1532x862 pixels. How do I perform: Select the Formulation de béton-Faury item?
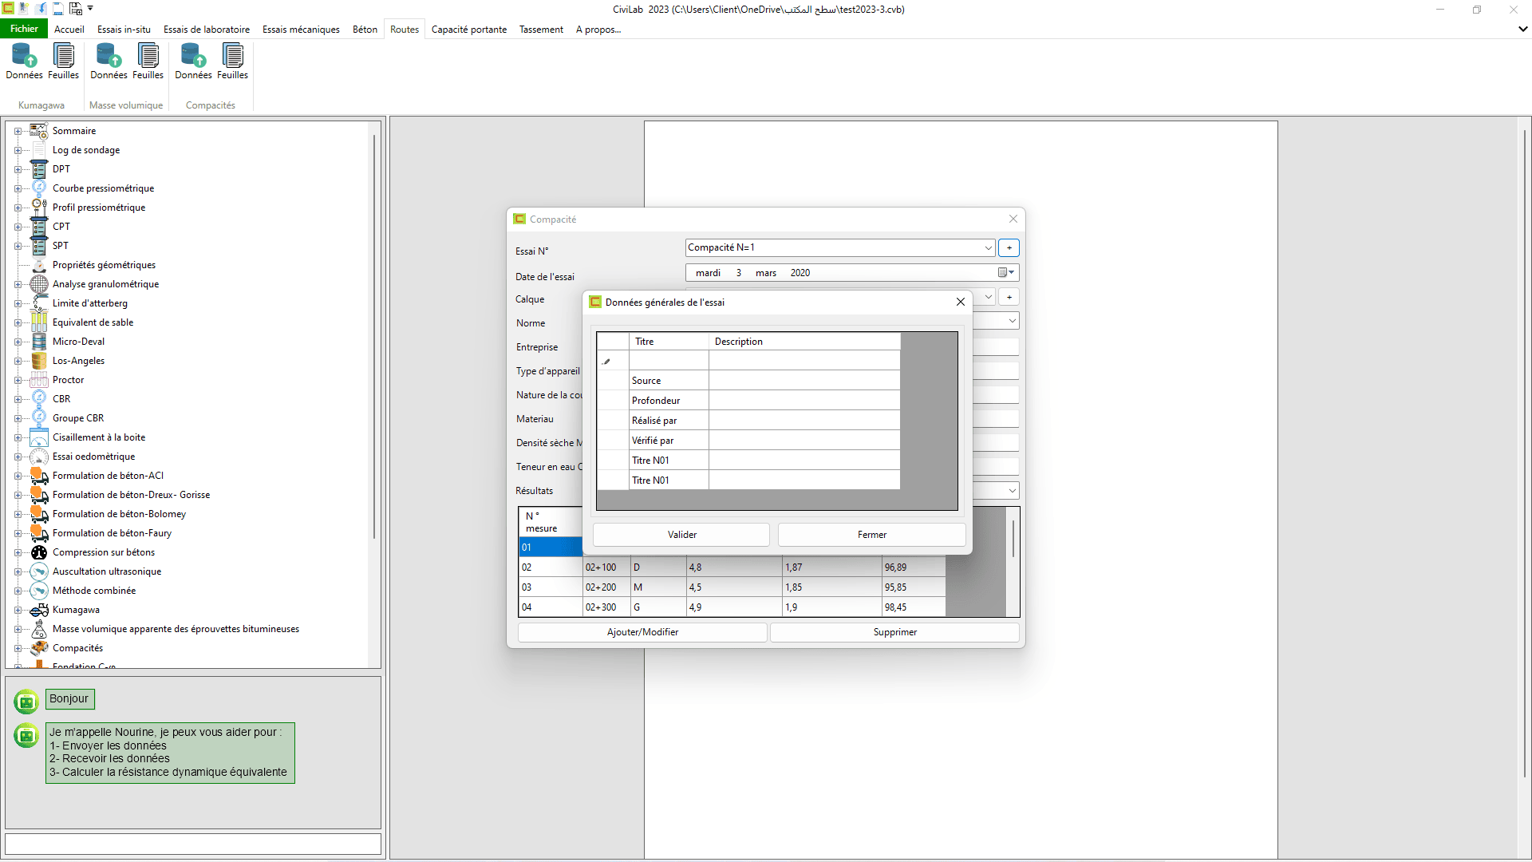tap(112, 533)
